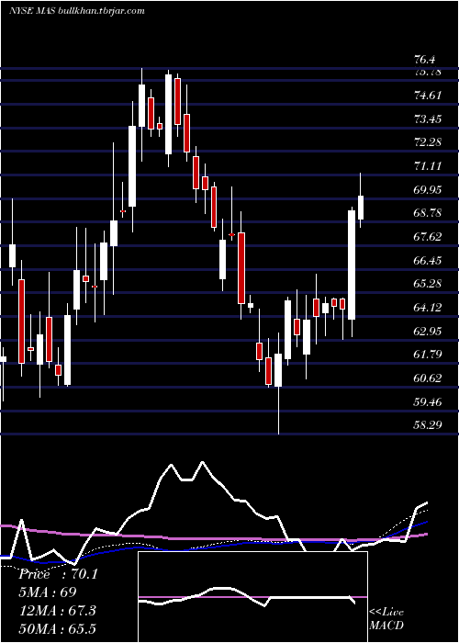Click the 64.12 price axis label

[429, 307]
